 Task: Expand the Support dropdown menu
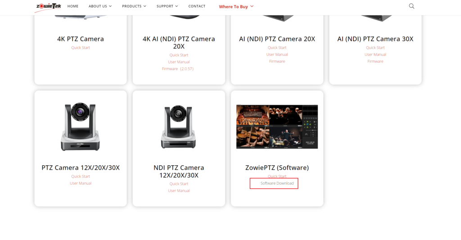point(167,6)
